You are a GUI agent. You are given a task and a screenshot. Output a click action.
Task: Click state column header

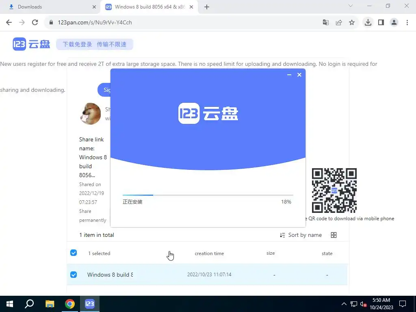(x=327, y=253)
